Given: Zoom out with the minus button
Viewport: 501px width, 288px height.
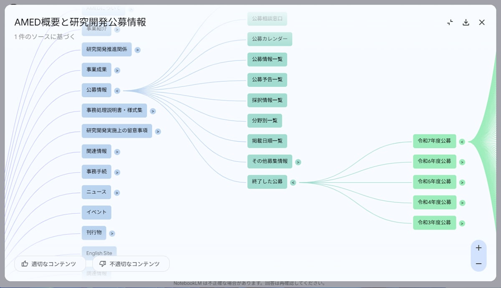Looking at the screenshot, I should point(478,264).
